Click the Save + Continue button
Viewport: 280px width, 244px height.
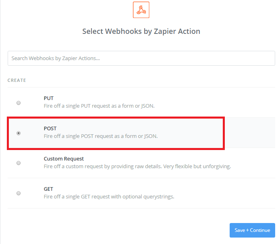click(x=252, y=230)
